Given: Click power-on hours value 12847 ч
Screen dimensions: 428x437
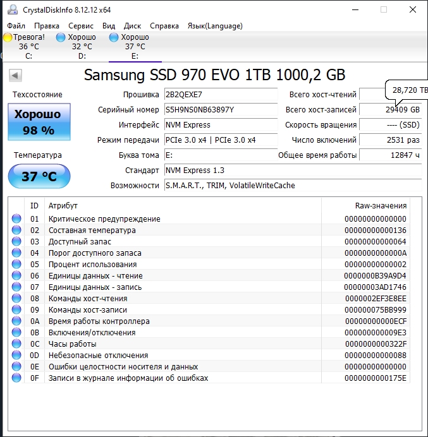Looking at the screenshot, I should pos(390,155).
